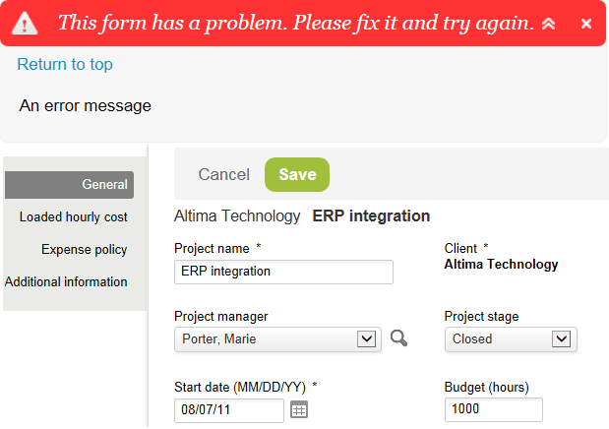Click the Altima Technology breadcrumb text
Image resolution: width=609 pixels, height=429 pixels.
(237, 215)
